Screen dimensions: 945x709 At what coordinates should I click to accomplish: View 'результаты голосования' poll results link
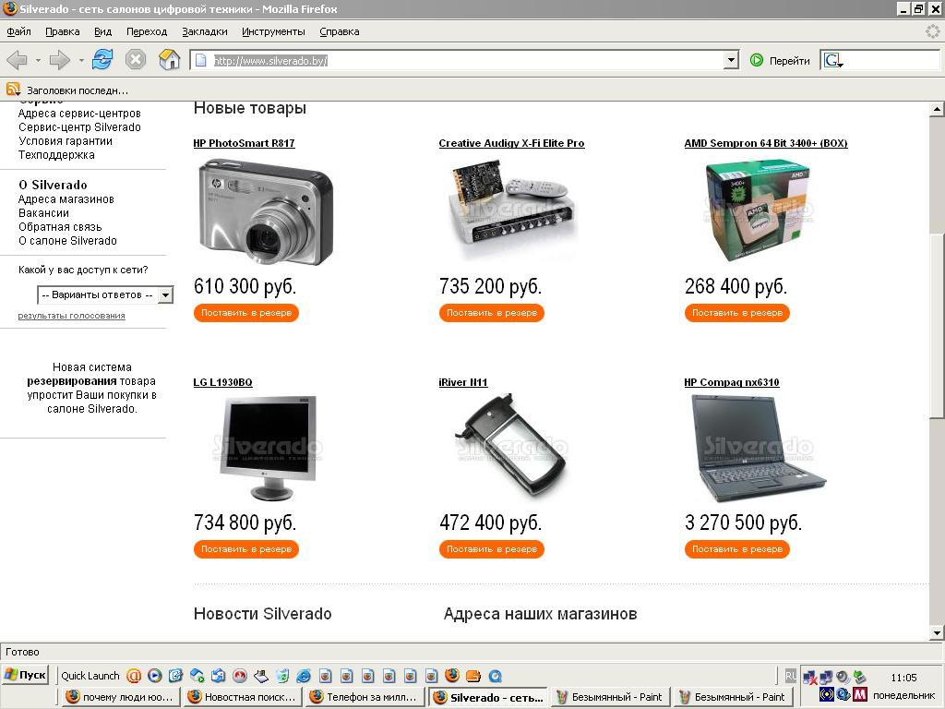tap(72, 316)
